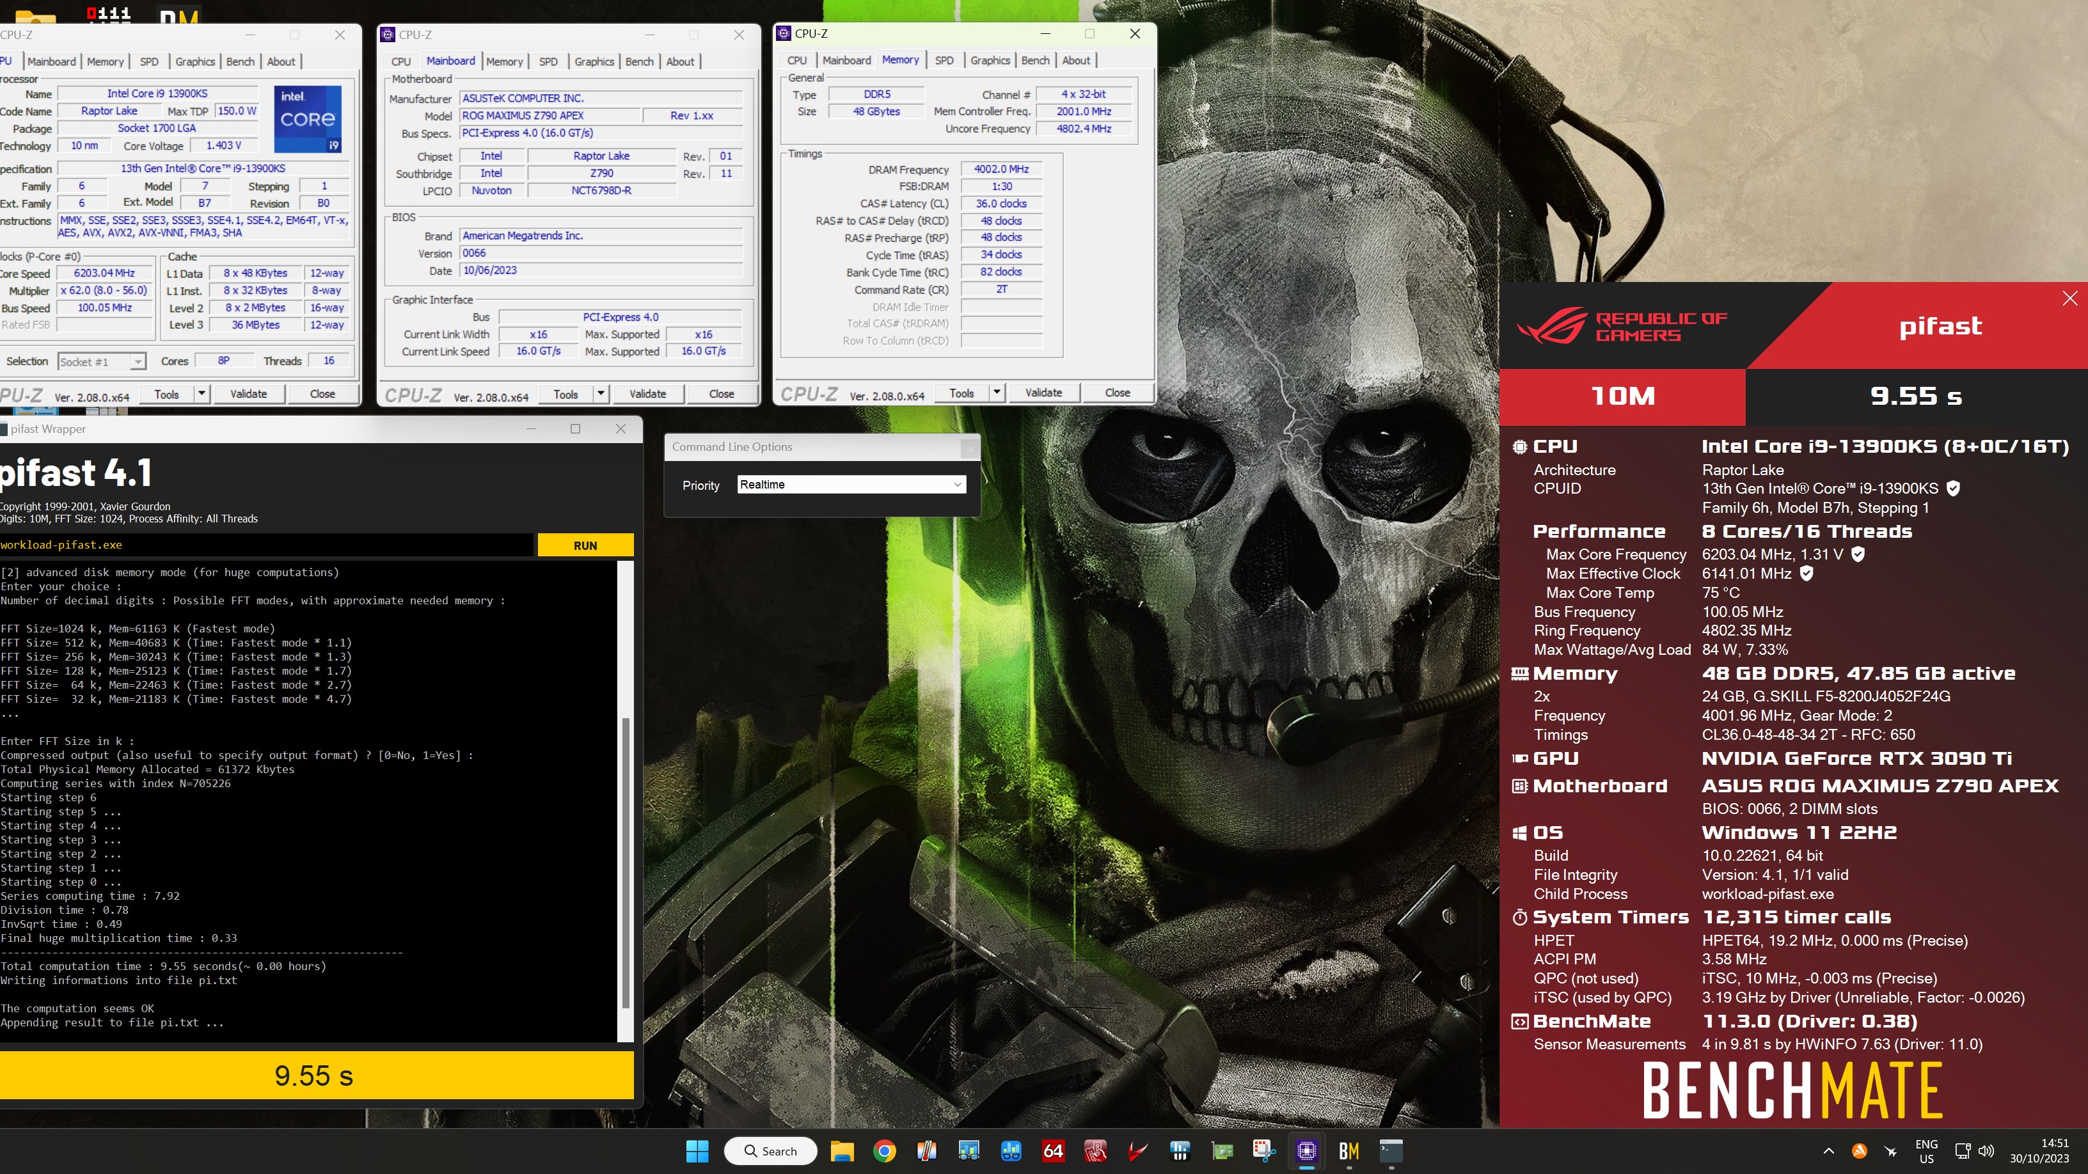Click shield icon beside Max Effective Clock
The height and width of the screenshot is (1174, 2088).
(1806, 574)
